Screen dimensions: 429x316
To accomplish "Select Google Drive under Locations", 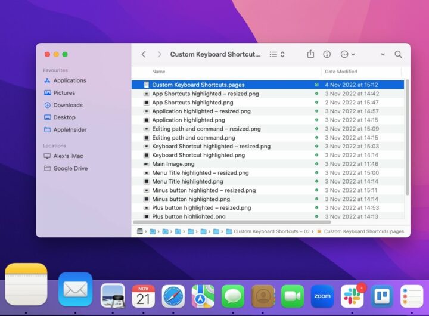I will [x=70, y=168].
